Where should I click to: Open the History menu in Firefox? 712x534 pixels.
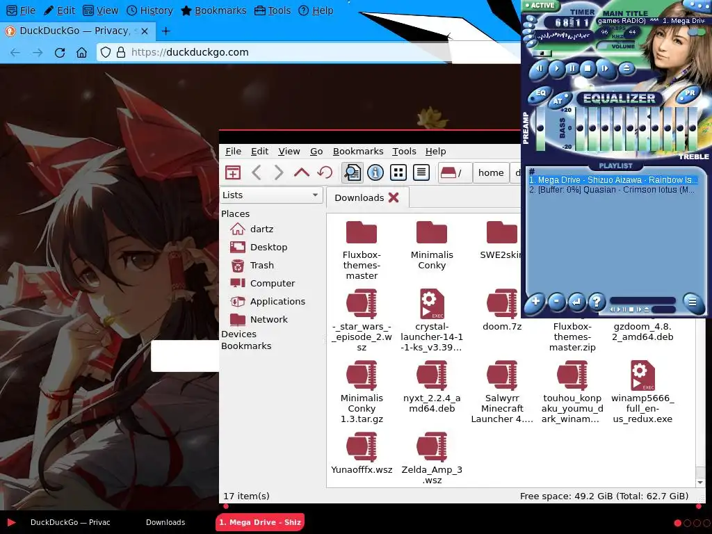pos(149,10)
